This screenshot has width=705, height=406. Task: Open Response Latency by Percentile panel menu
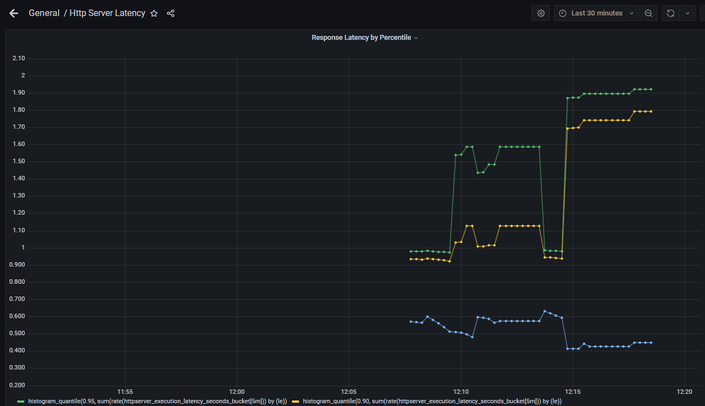[364, 38]
